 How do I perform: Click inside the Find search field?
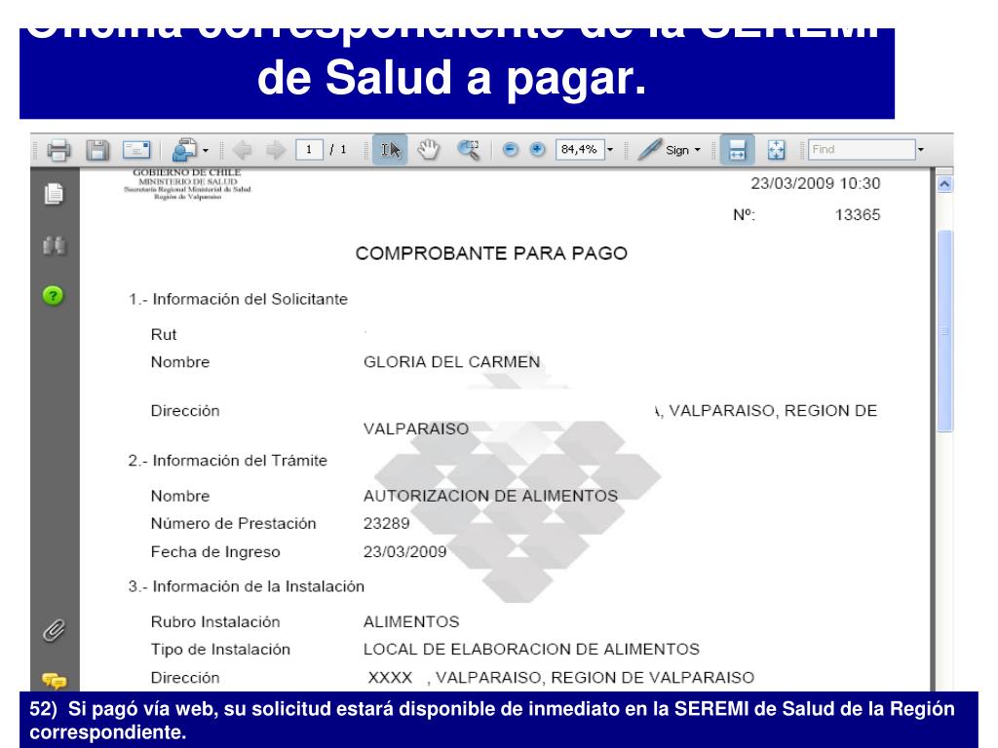(x=862, y=149)
